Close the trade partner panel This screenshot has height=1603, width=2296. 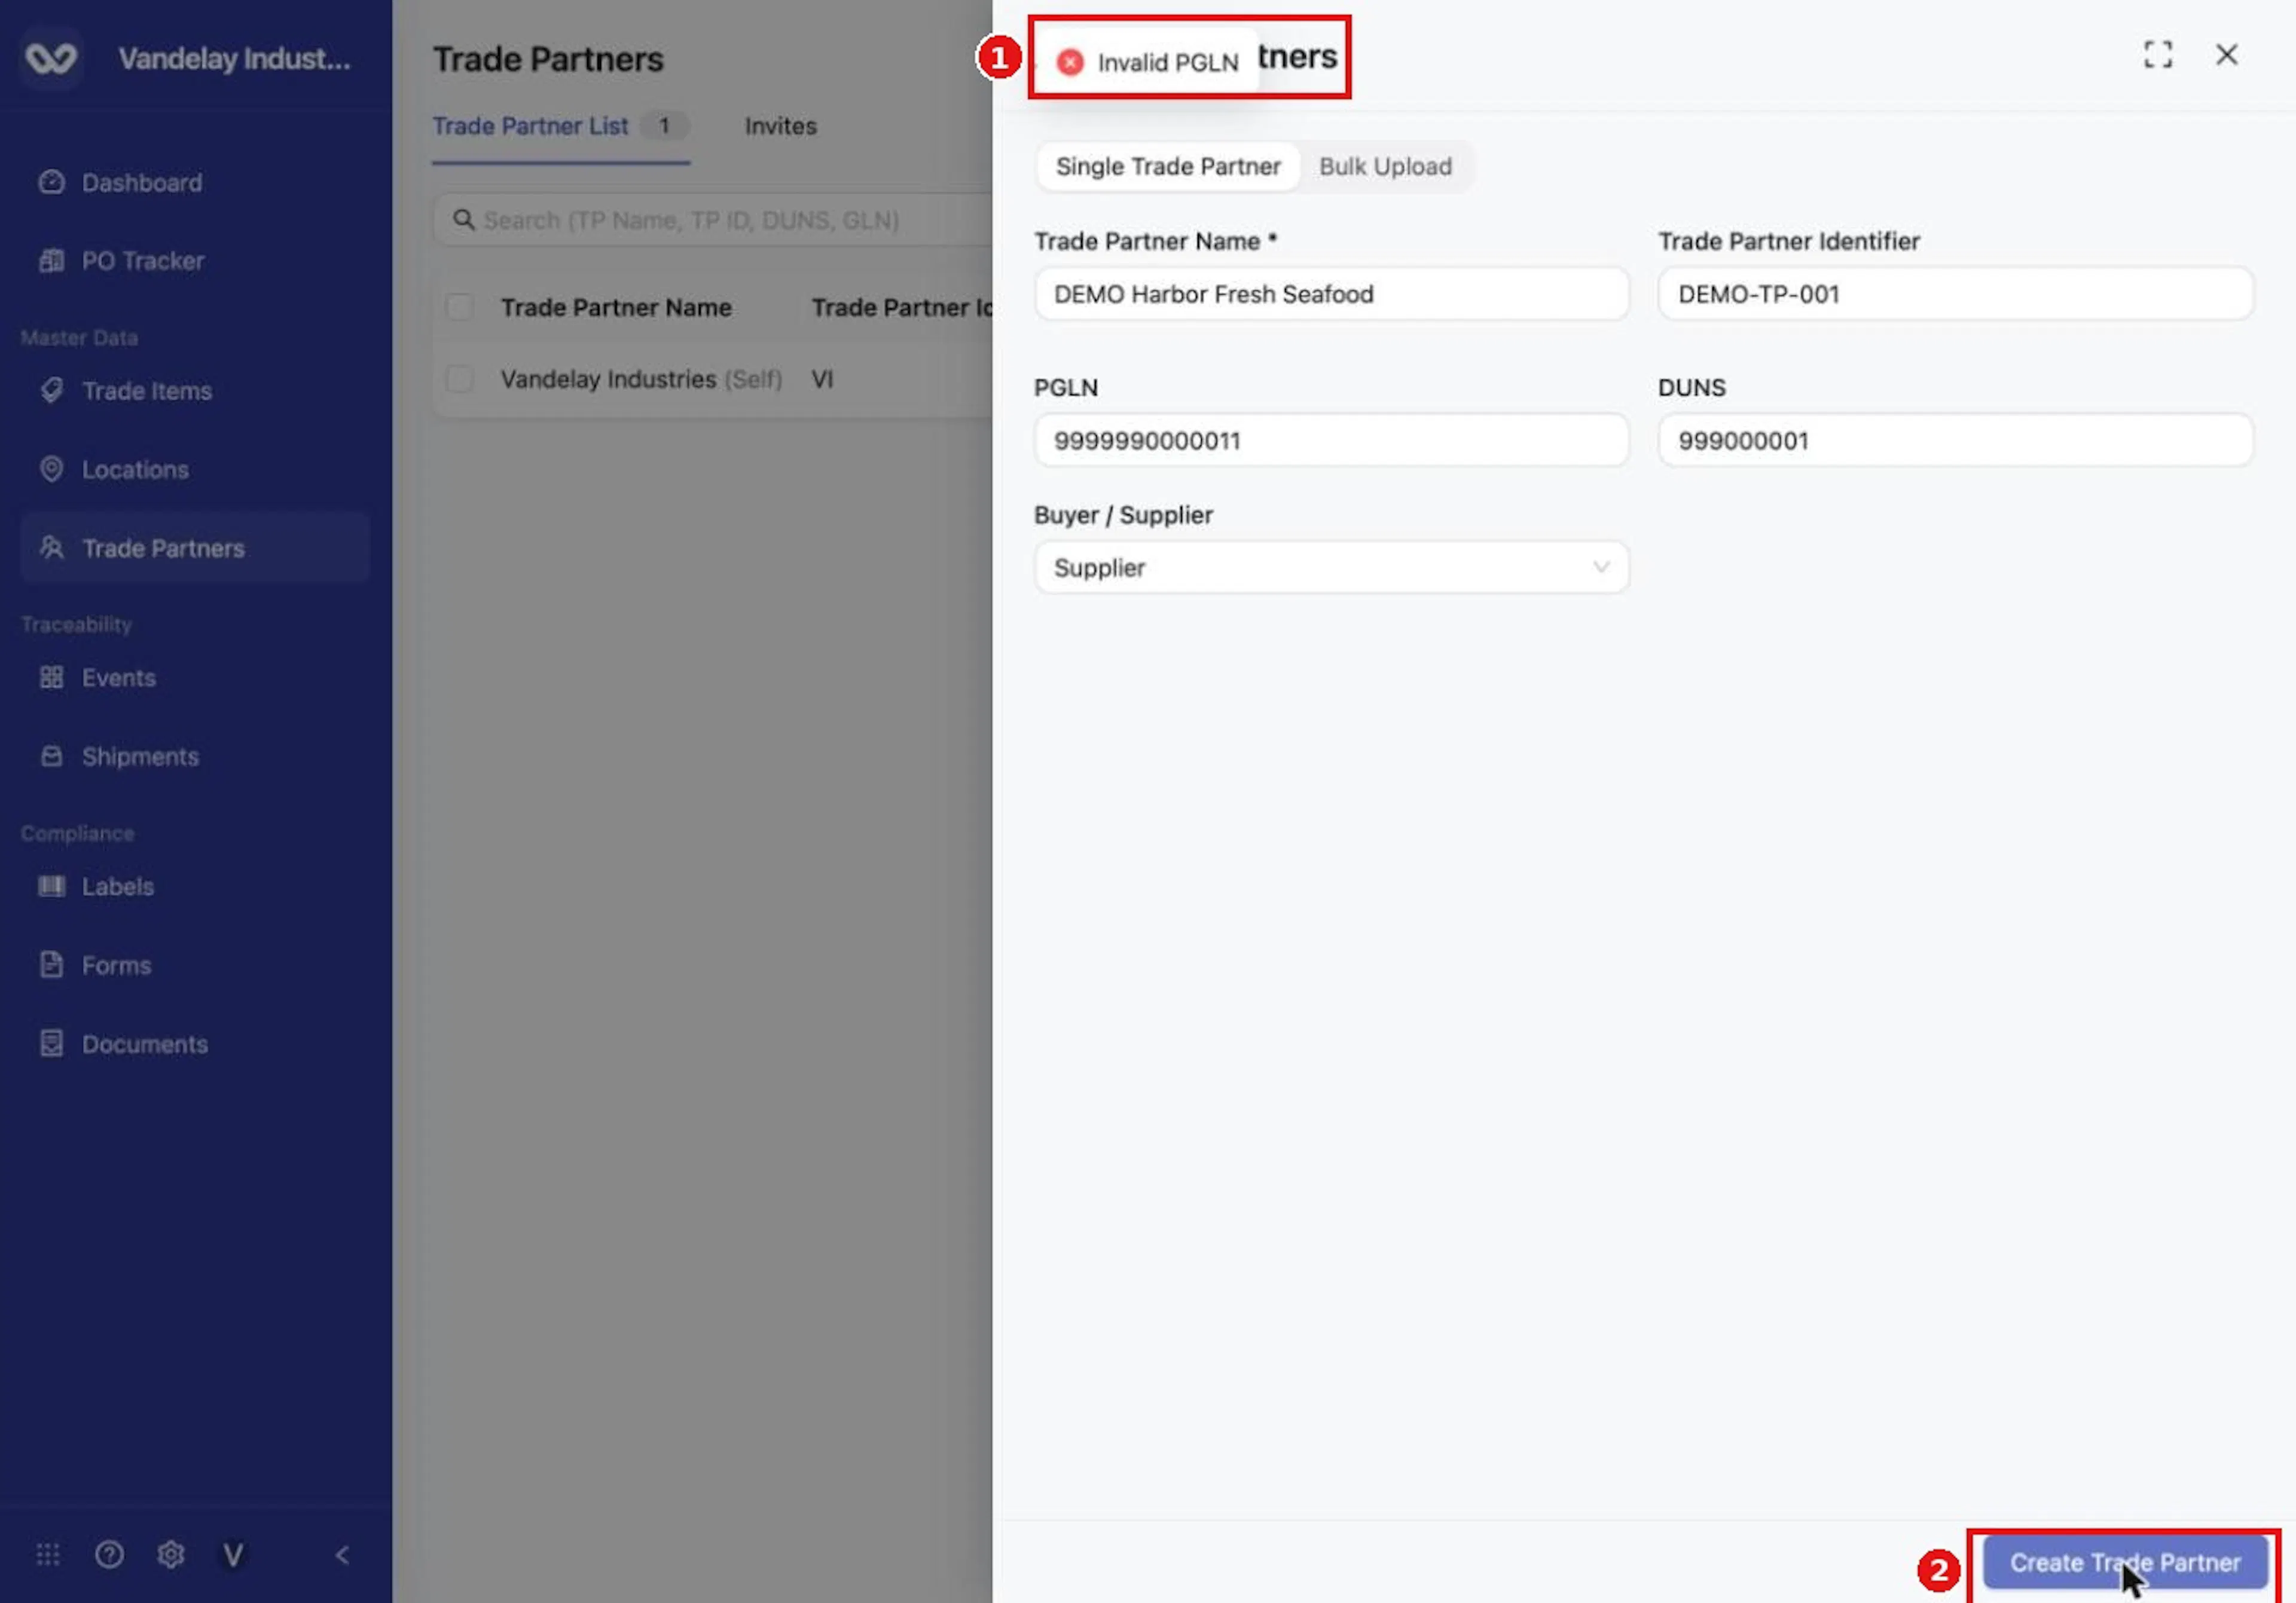(2226, 55)
